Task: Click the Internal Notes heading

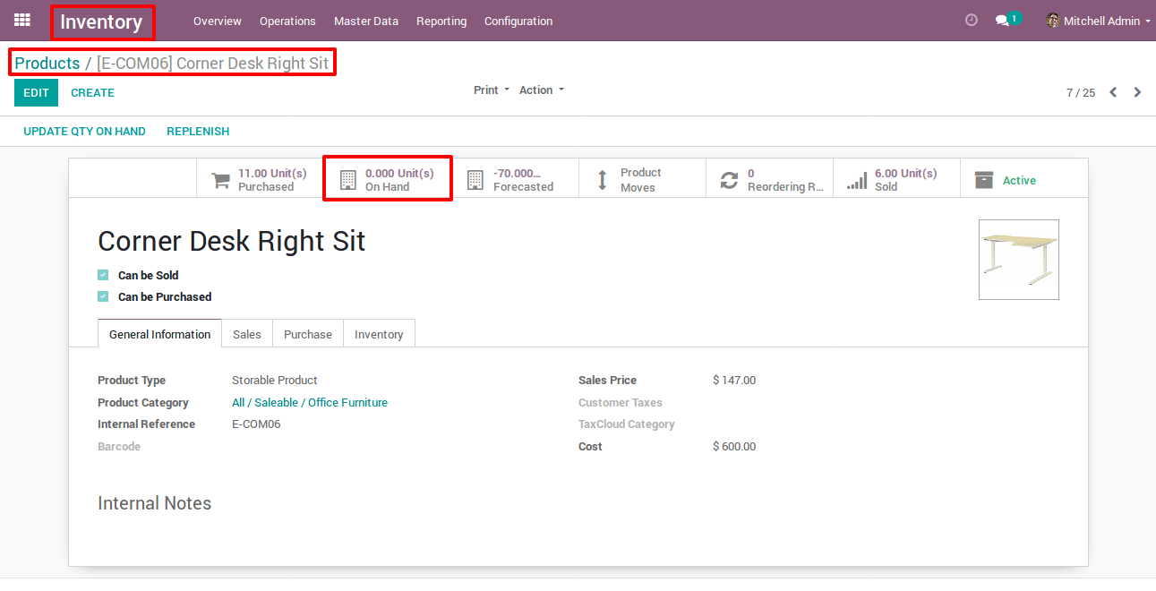Action: pos(155,503)
